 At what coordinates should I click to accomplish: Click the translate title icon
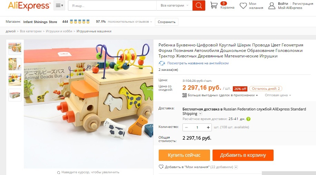pos(162,63)
